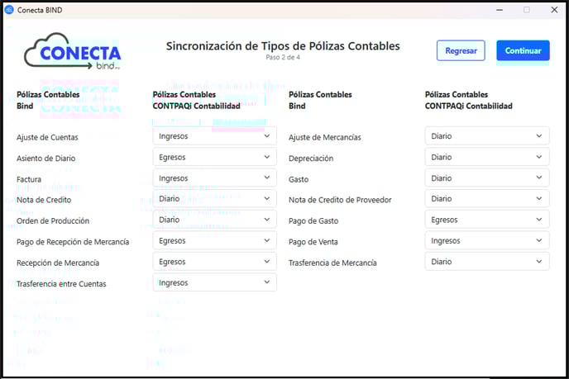Click the Conecta BIND title bar app icon
The height and width of the screenshot is (379, 569).
(x=9, y=10)
